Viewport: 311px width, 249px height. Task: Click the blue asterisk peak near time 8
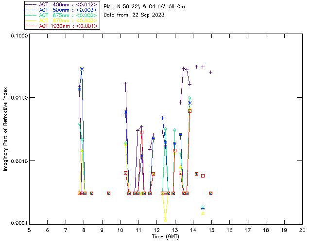[x=82, y=69]
